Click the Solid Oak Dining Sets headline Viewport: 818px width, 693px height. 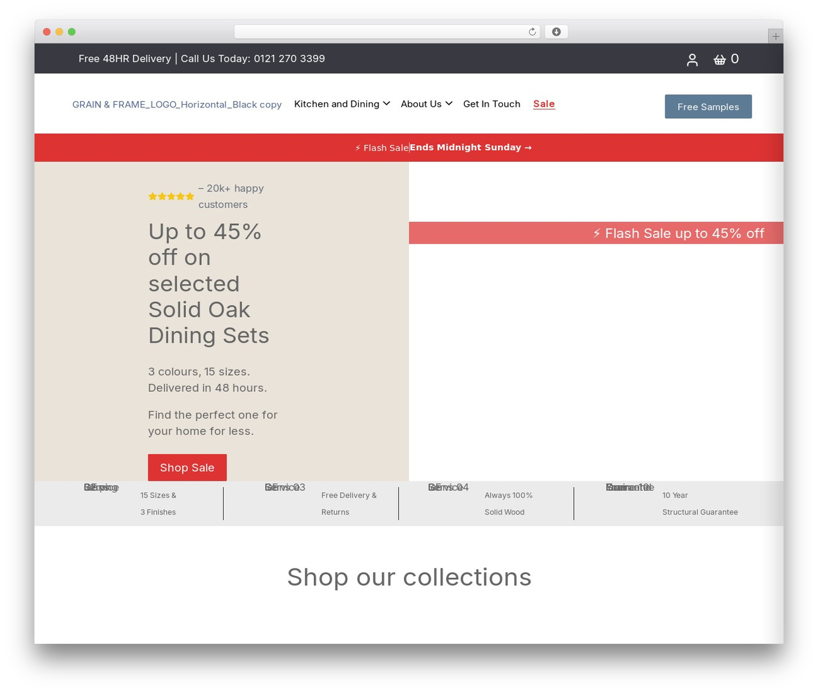pyautogui.click(x=208, y=283)
